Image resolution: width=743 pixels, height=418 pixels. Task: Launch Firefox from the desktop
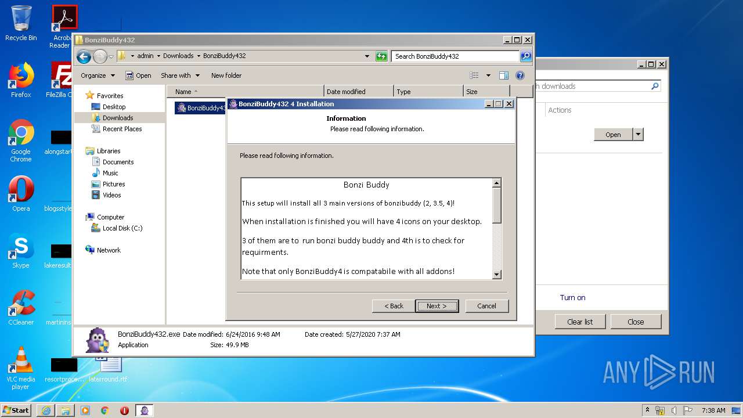pyautogui.click(x=21, y=80)
